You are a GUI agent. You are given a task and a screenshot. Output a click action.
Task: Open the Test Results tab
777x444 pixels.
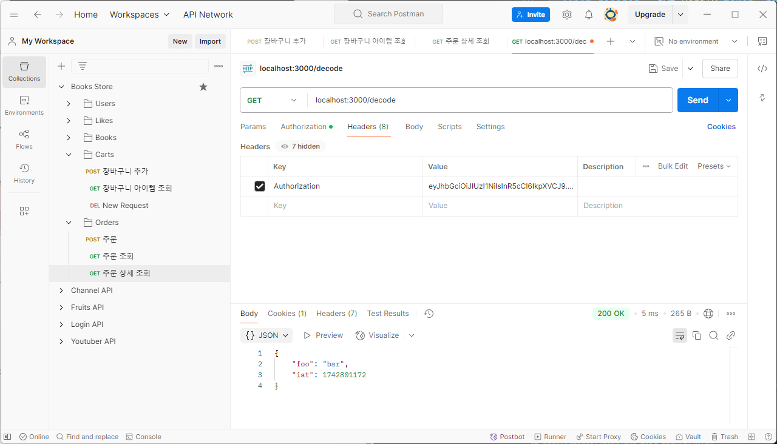388,314
